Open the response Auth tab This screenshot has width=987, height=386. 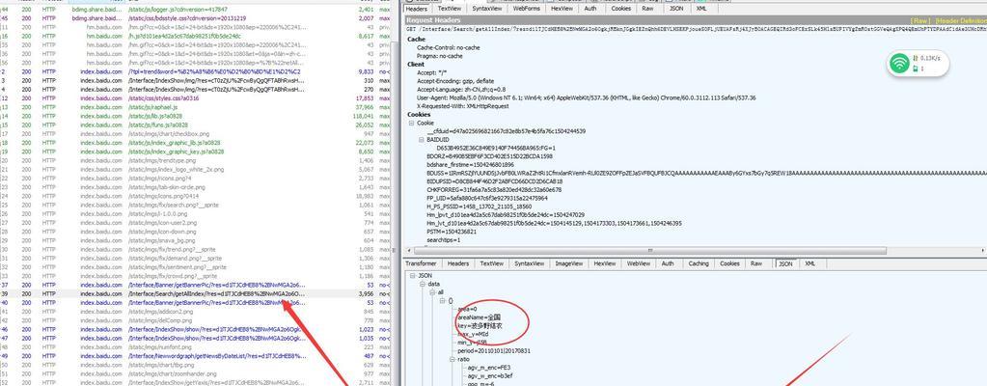click(x=668, y=263)
